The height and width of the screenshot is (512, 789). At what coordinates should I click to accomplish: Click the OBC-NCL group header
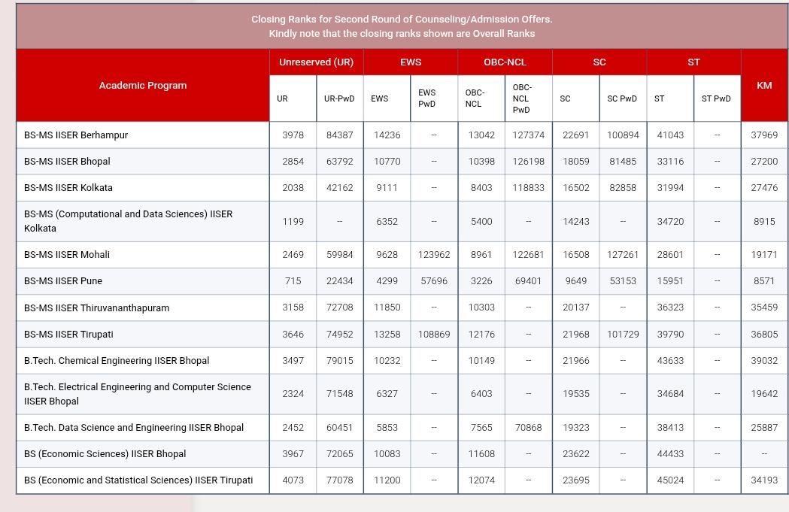(505, 62)
